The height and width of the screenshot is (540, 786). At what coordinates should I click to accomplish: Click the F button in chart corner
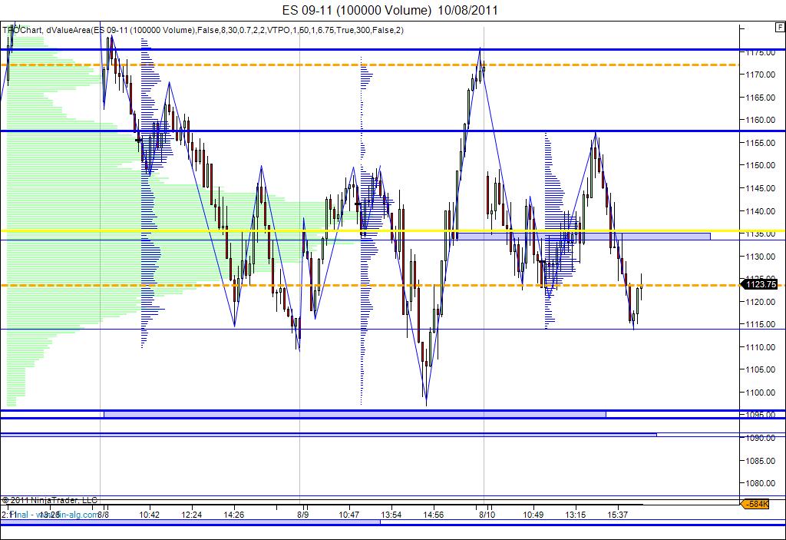(781, 28)
